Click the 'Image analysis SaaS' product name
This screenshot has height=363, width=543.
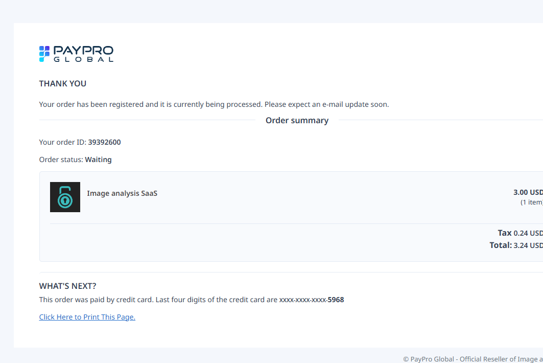pyautogui.click(x=122, y=193)
